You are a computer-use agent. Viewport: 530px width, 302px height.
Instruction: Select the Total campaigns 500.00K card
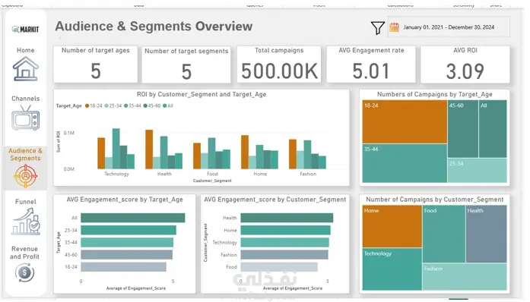pyautogui.click(x=279, y=64)
